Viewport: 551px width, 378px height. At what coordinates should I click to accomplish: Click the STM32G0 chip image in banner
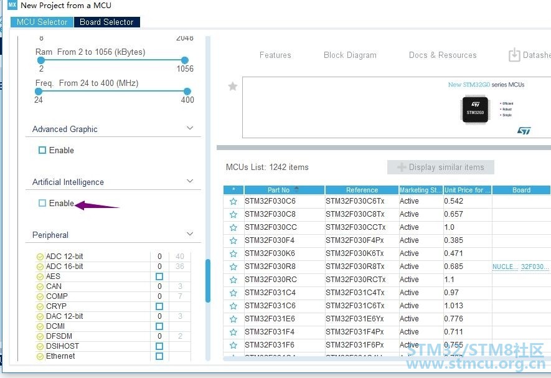pyautogui.click(x=475, y=110)
